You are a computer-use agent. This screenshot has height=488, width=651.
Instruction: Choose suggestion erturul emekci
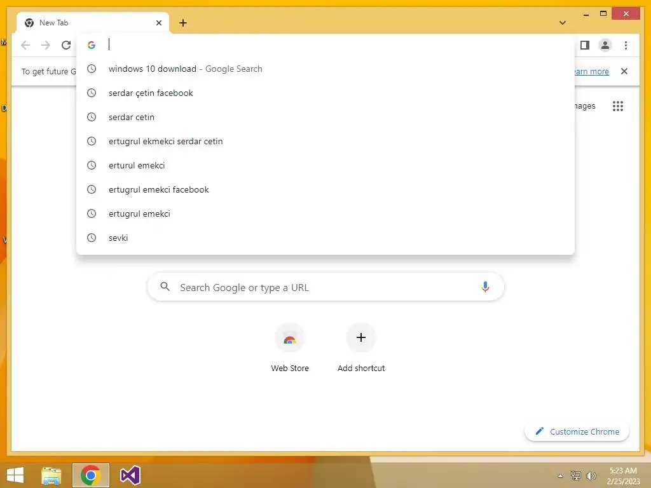pos(325,165)
